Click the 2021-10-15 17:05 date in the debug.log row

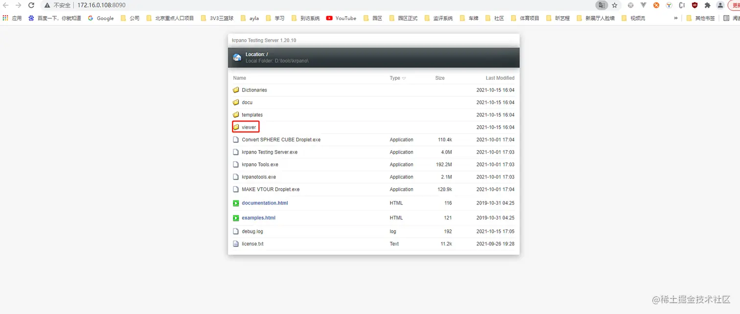pyautogui.click(x=495, y=231)
